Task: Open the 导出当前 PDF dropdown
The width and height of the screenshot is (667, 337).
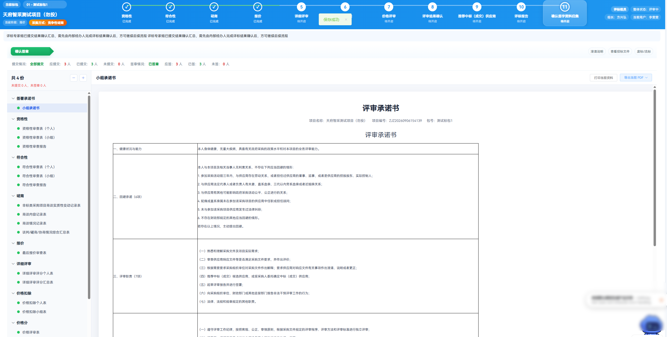Action: point(636,78)
